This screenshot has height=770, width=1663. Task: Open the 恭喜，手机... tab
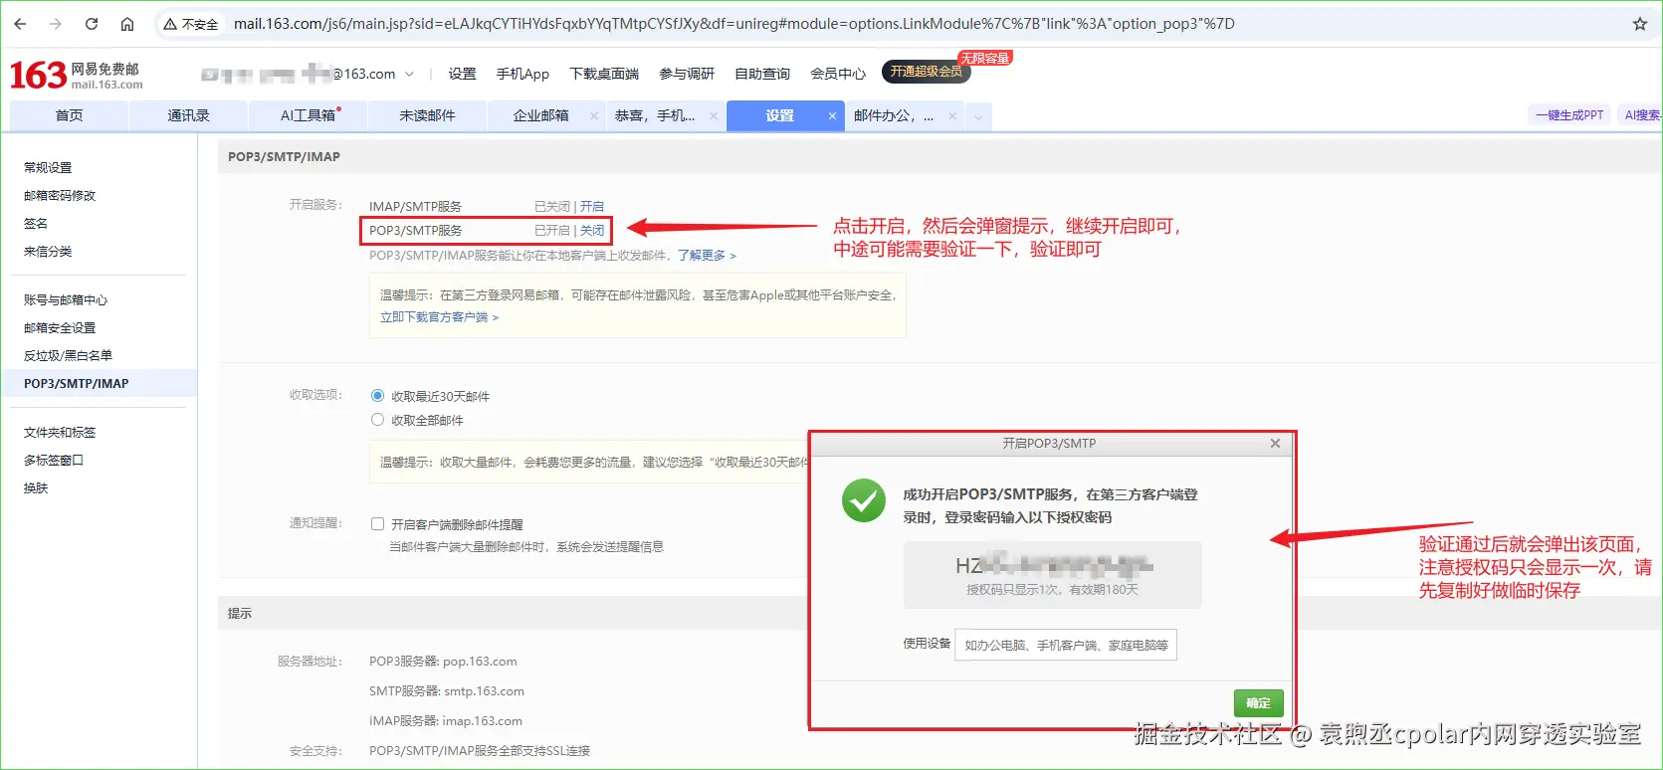(x=655, y=115)
